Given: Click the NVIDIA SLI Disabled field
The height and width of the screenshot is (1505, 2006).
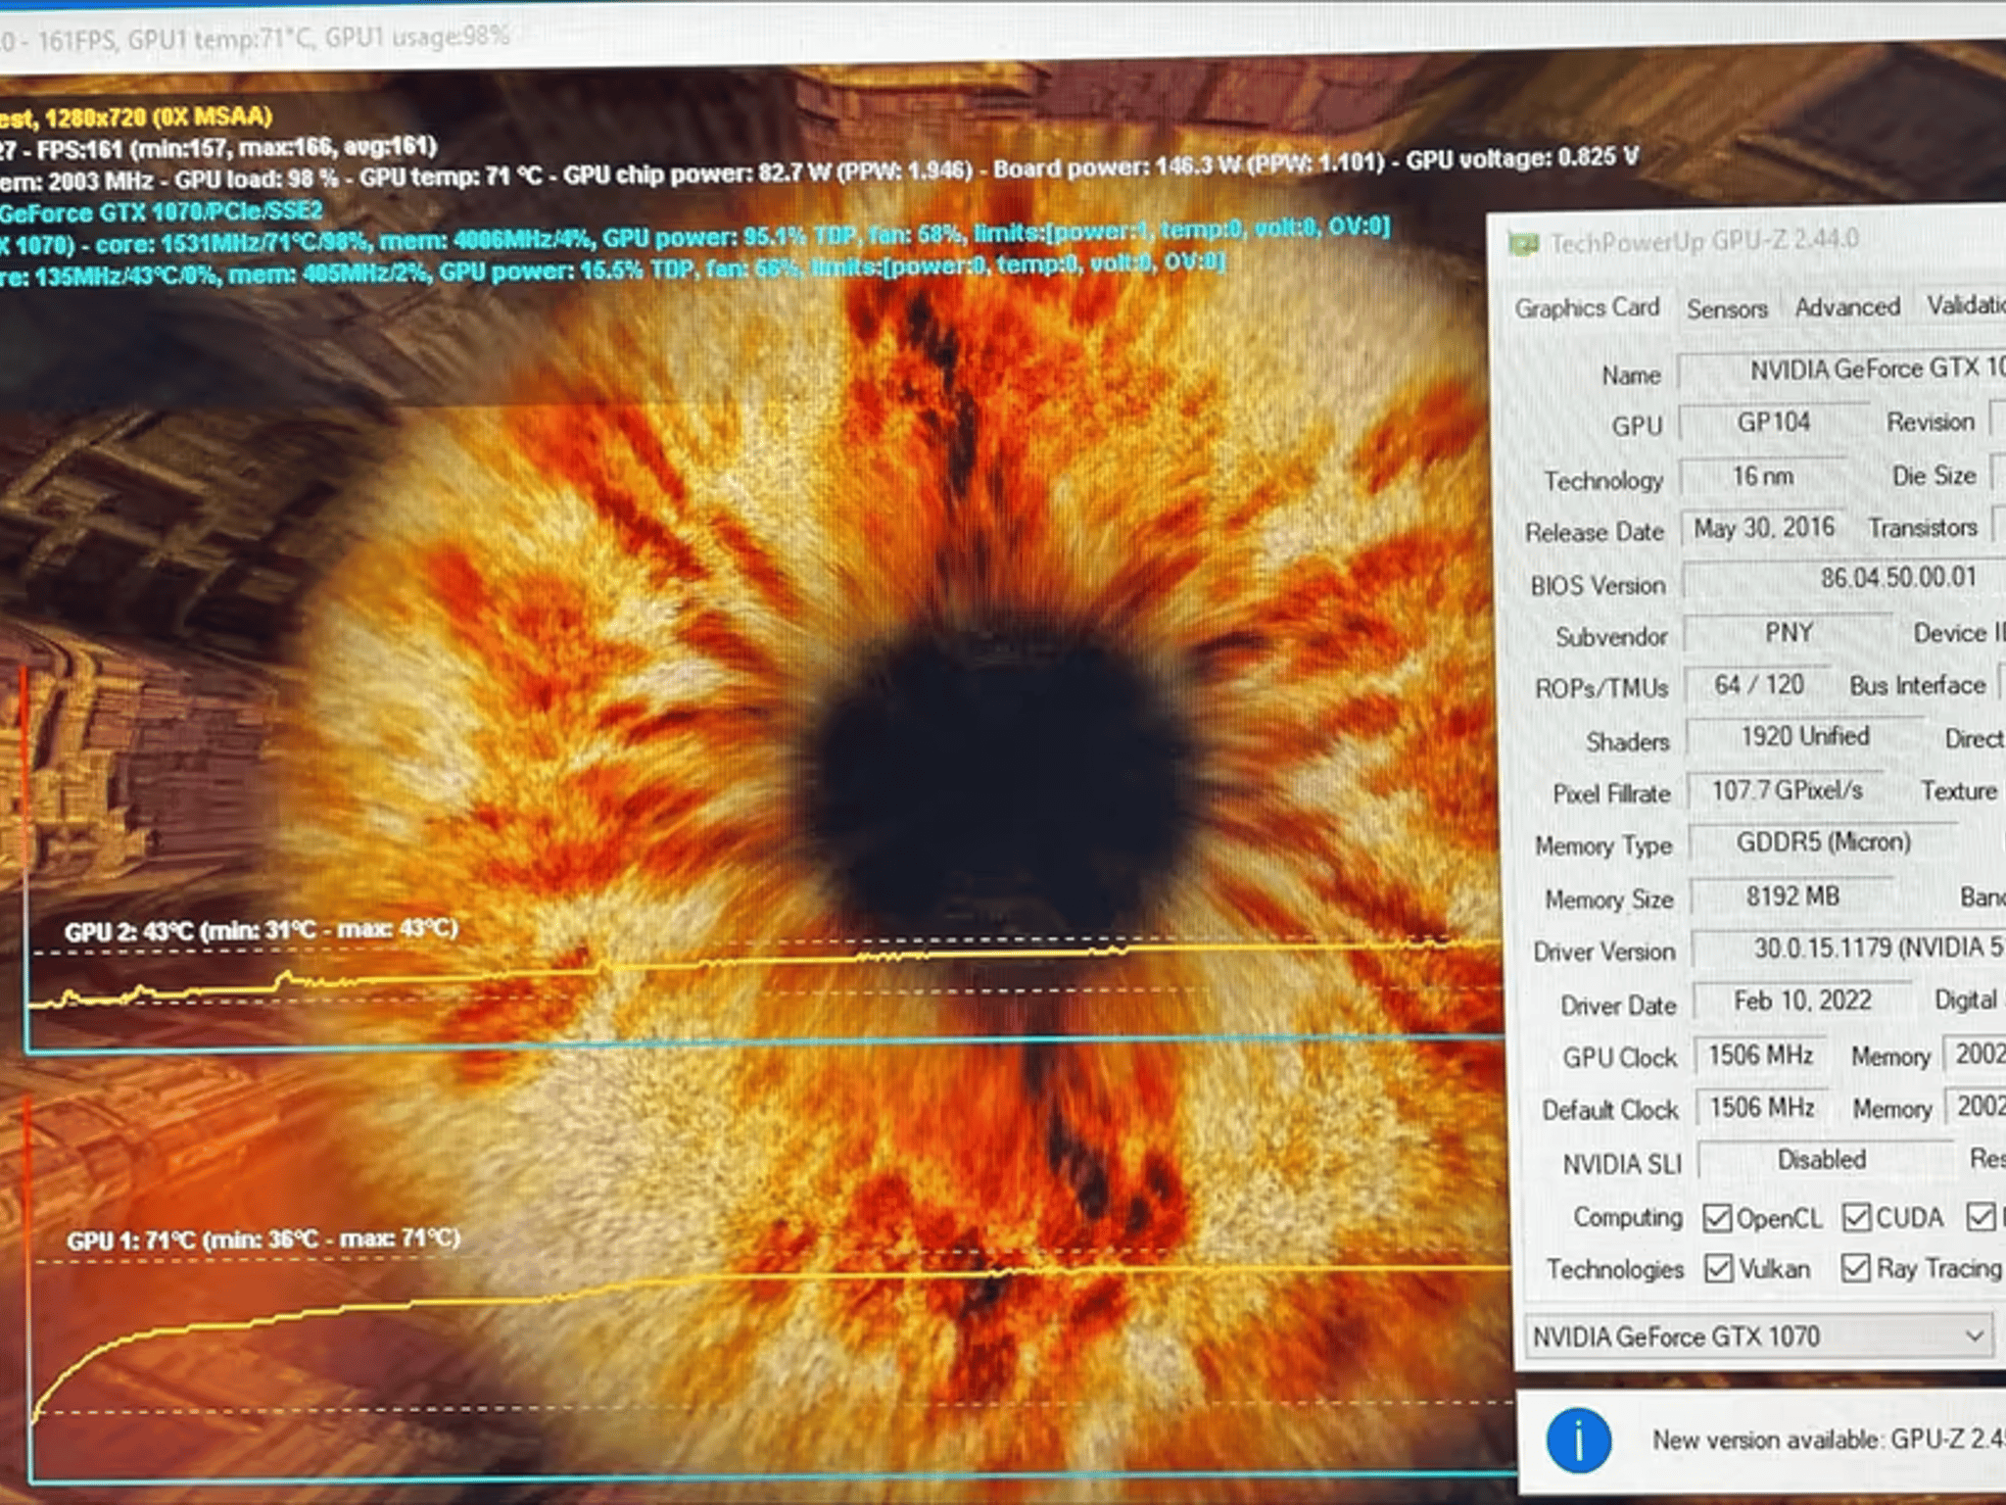Looking at the screenshot, I should (x=1822, y=1160).
